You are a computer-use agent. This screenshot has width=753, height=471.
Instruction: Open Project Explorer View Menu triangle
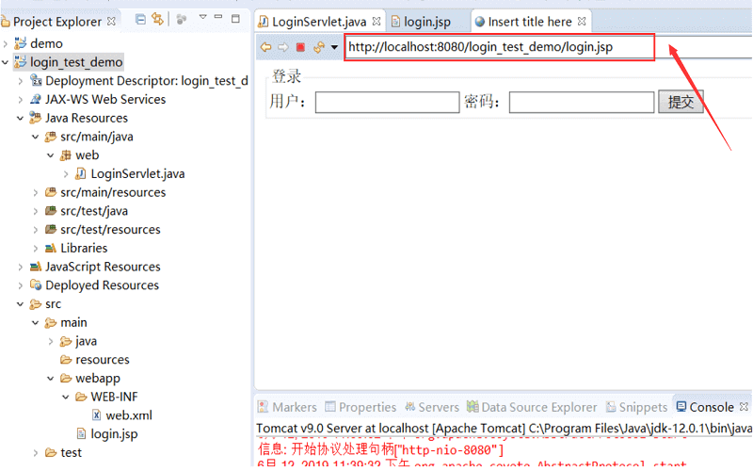click(202, 17)
